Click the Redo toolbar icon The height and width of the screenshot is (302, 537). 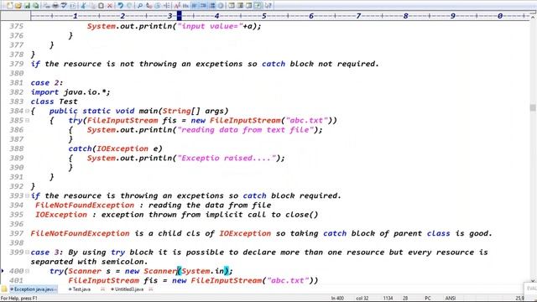click(129, 6)
